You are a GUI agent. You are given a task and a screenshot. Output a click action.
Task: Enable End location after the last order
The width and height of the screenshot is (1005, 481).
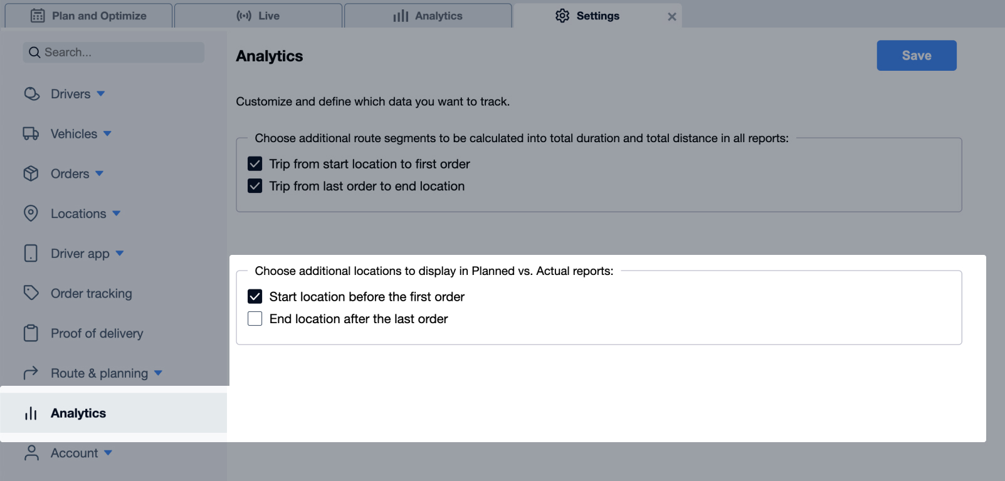(x=255, y=319)
